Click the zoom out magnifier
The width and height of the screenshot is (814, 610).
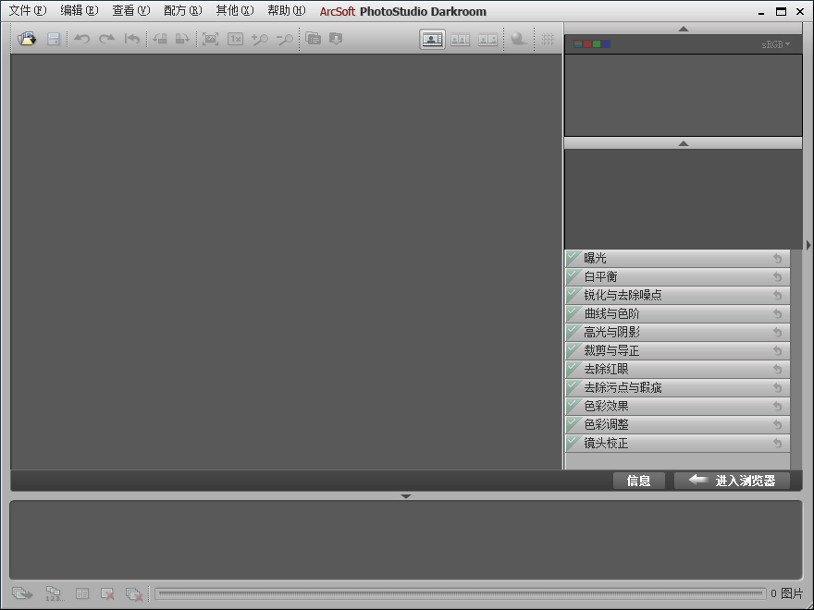point(285,39)
